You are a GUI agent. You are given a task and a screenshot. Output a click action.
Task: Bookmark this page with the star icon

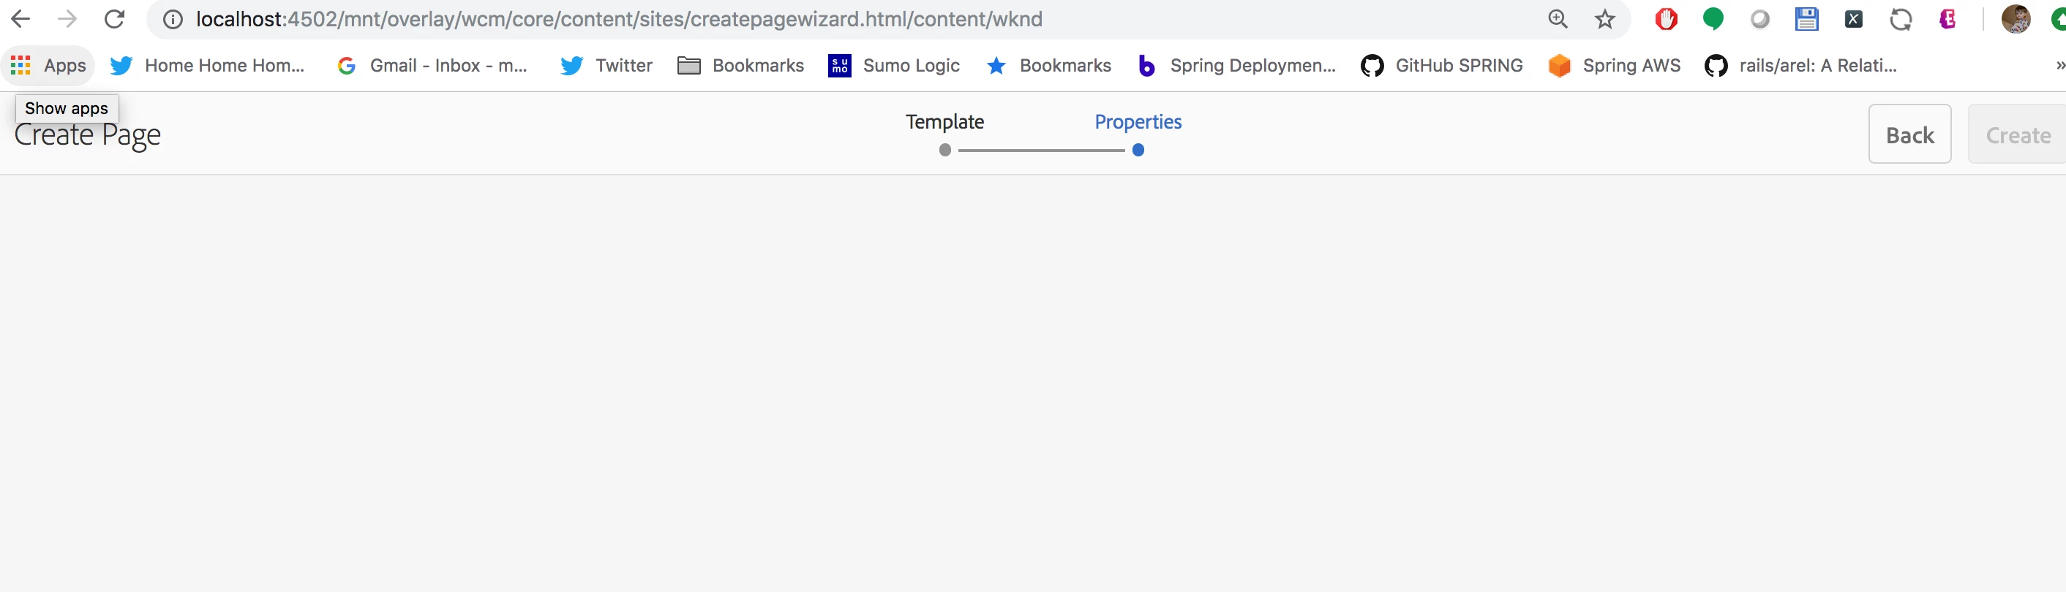[1604, 19]
